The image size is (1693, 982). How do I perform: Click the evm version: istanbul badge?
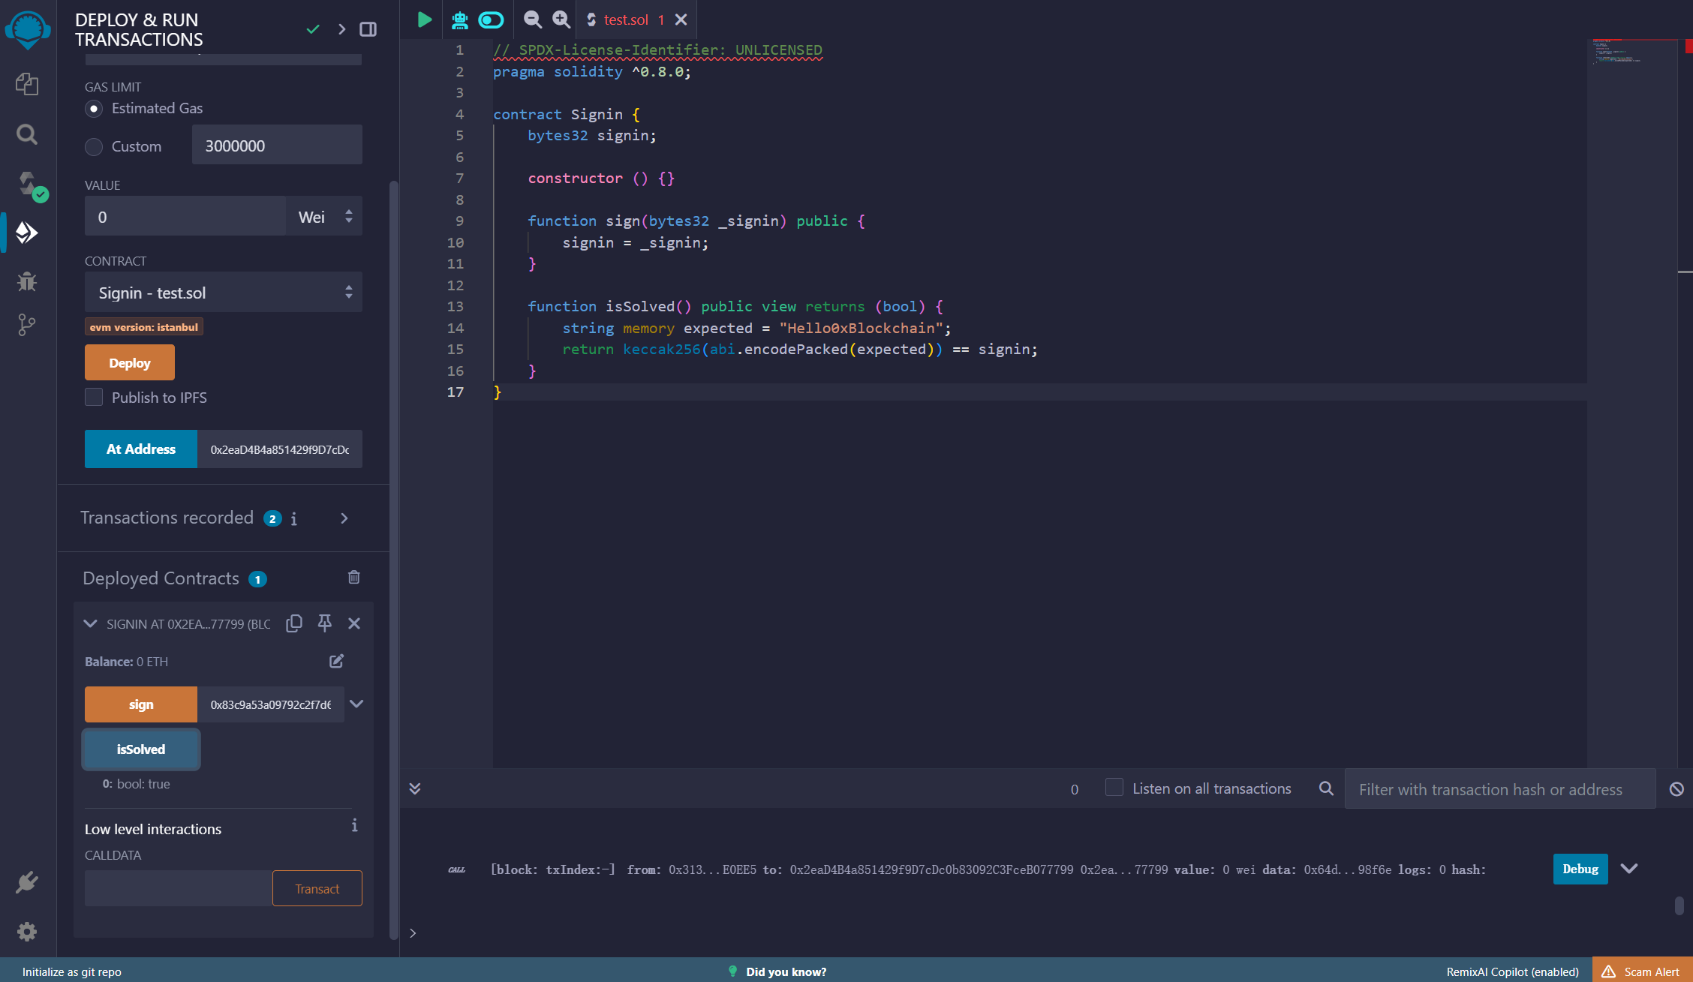tap(143, 327)
